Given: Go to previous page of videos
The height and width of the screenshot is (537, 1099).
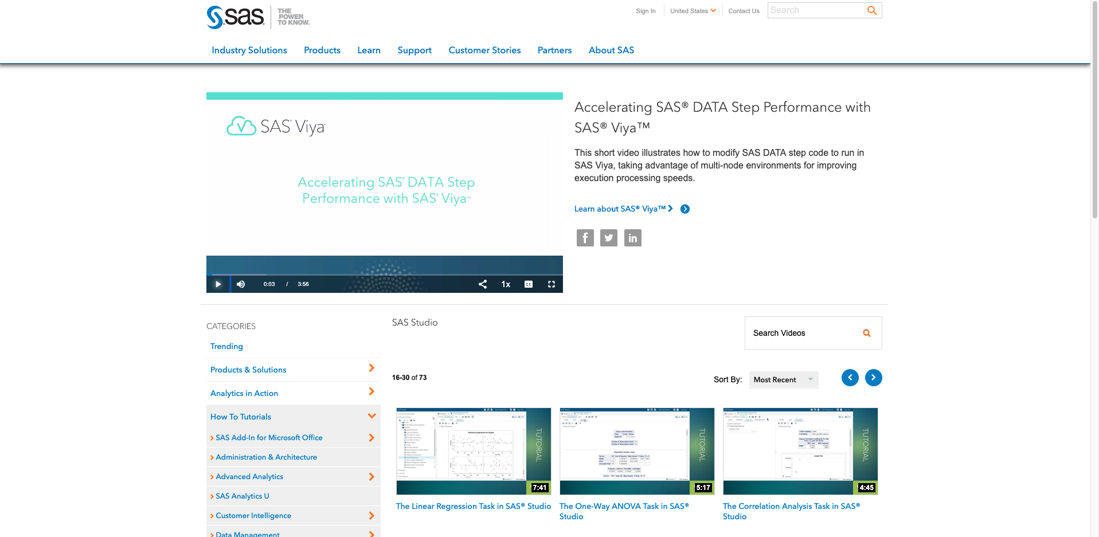Looking at the screenshot, I should (850, 378).
